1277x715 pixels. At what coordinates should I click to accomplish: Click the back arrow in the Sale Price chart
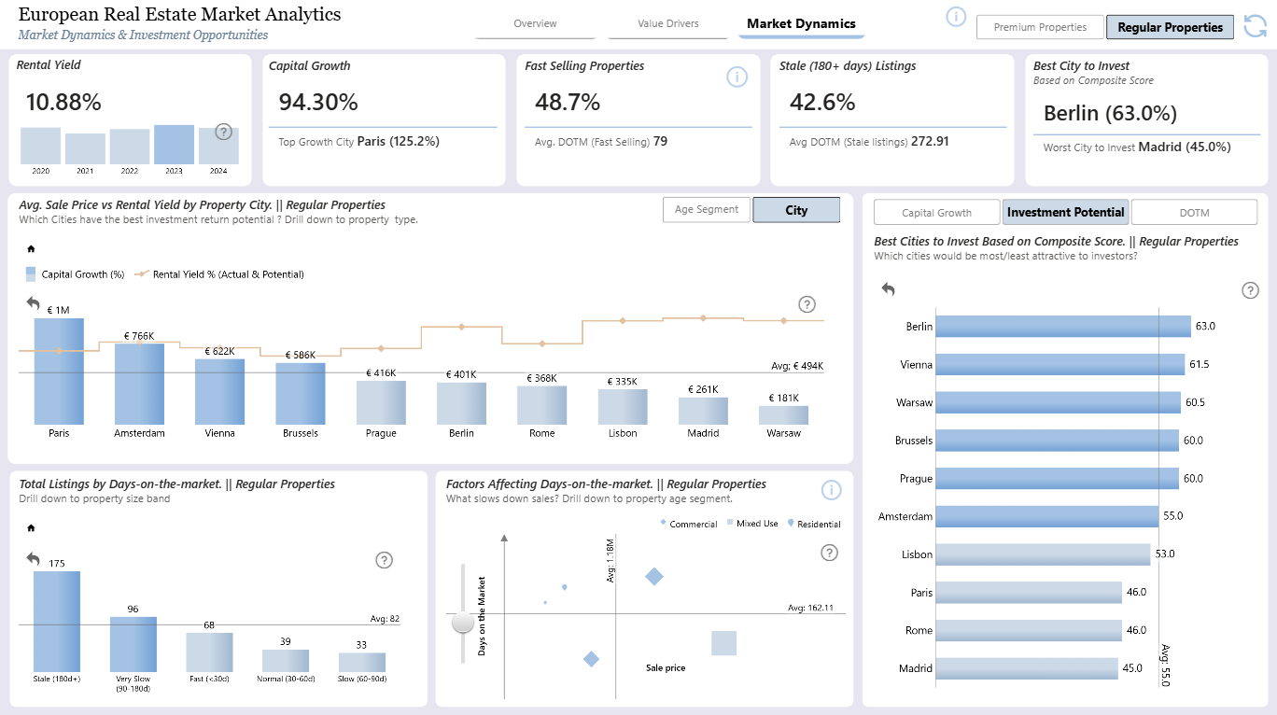point(34,303)
